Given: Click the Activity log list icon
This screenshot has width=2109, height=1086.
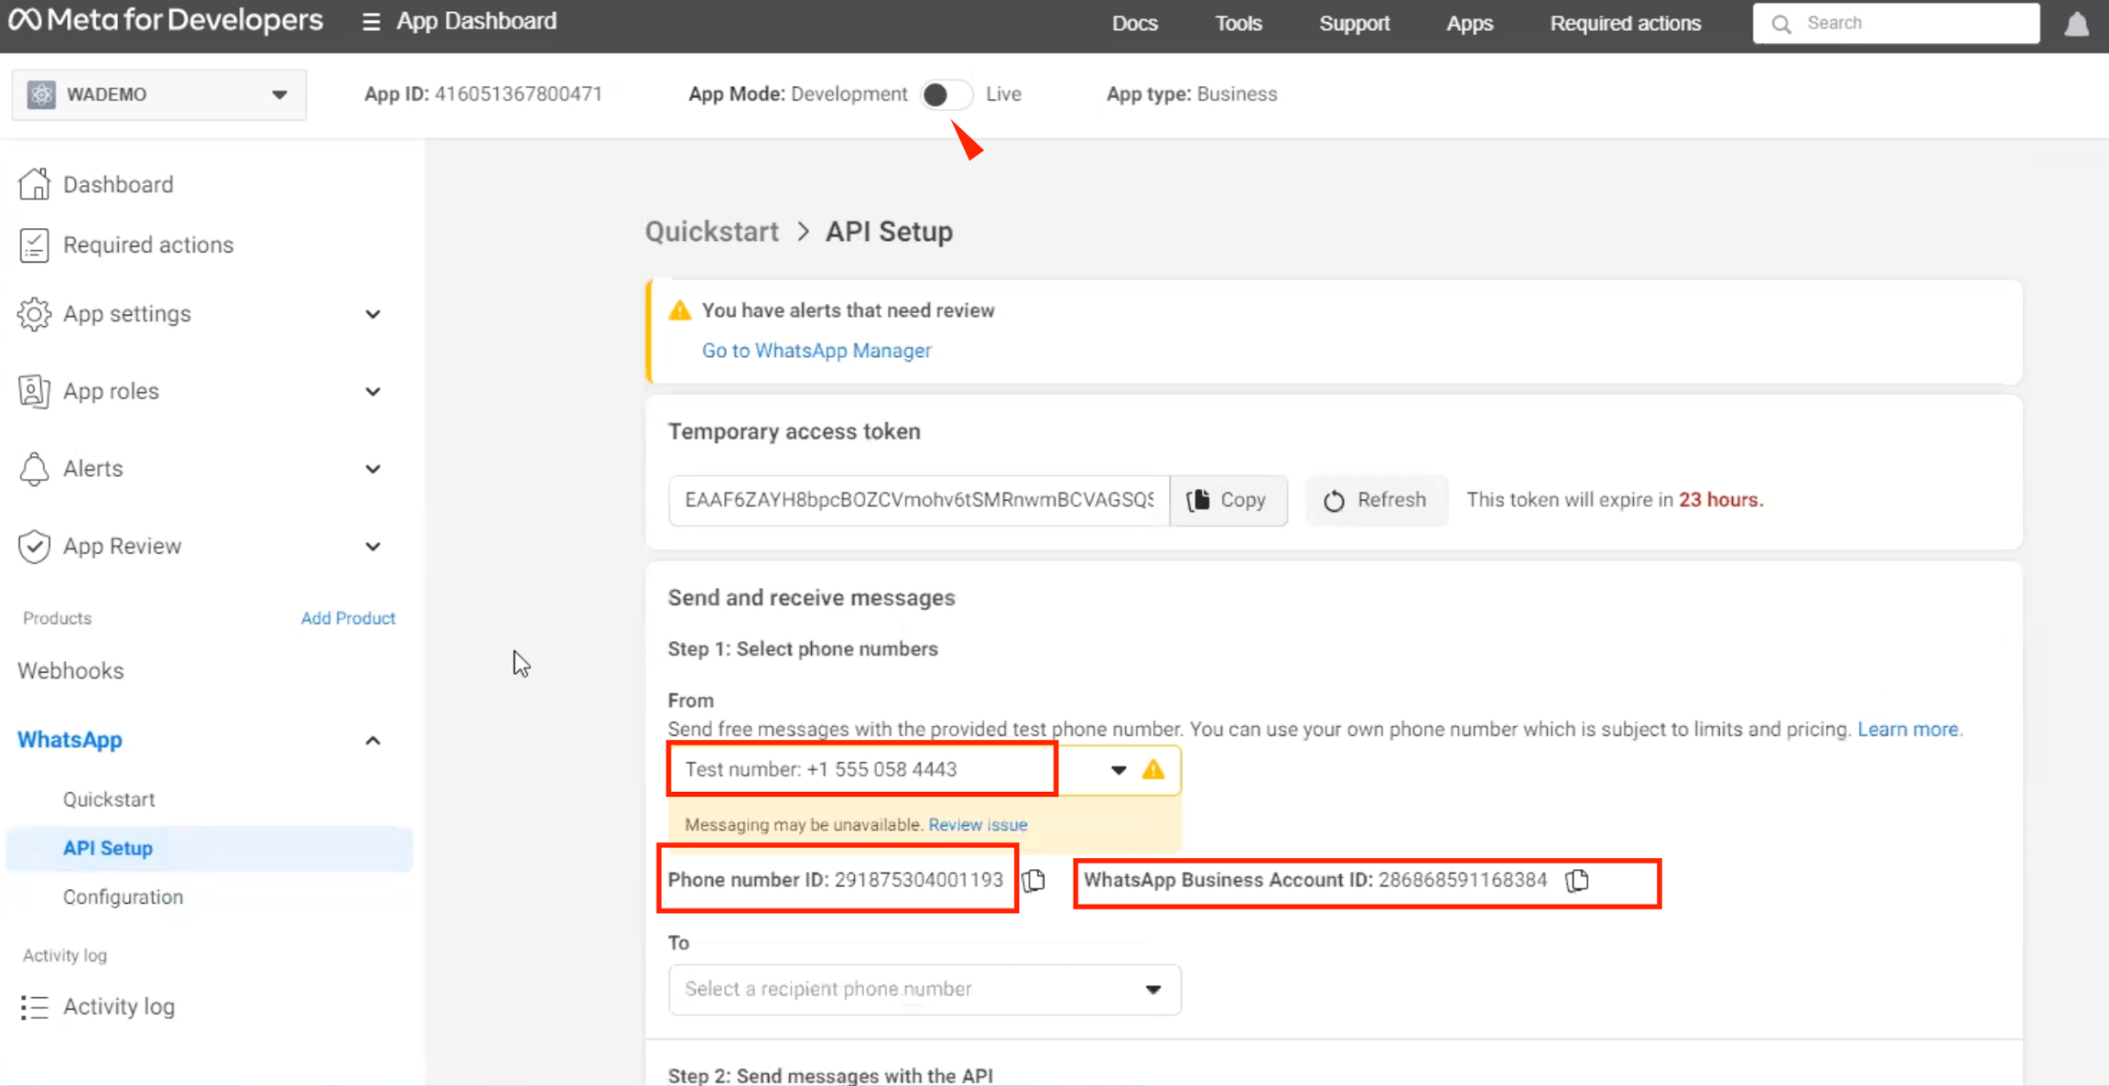Looking at the screenshot, I should (x=34, y=1006).
